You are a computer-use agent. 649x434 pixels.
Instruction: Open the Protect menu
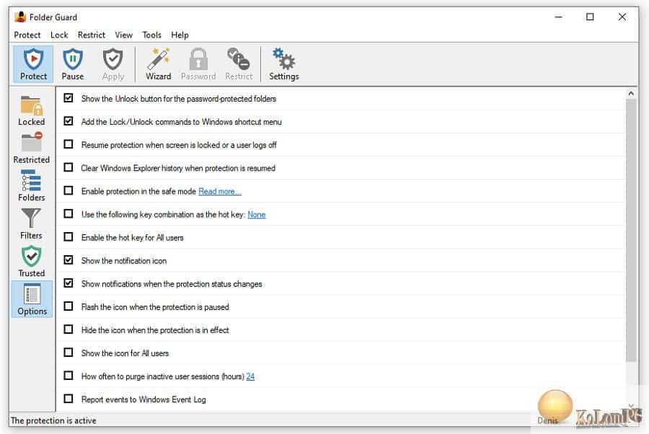click(27, 35)
